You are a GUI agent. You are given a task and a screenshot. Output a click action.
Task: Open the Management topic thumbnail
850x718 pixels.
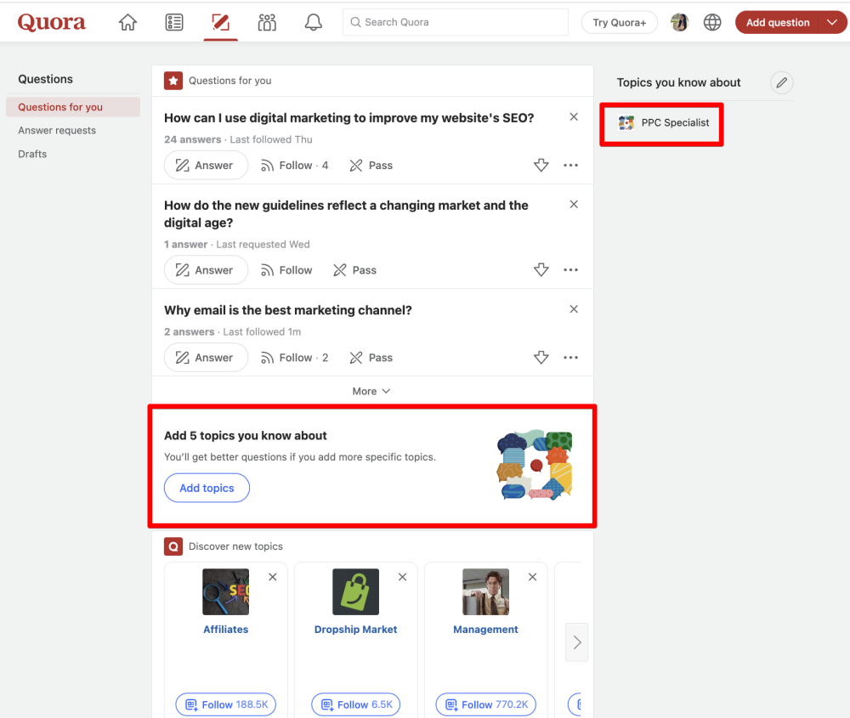click(x=485, y=591)
